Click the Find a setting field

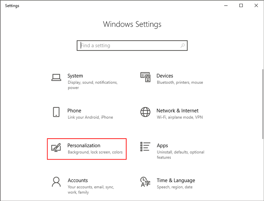(x=132, y=46)
